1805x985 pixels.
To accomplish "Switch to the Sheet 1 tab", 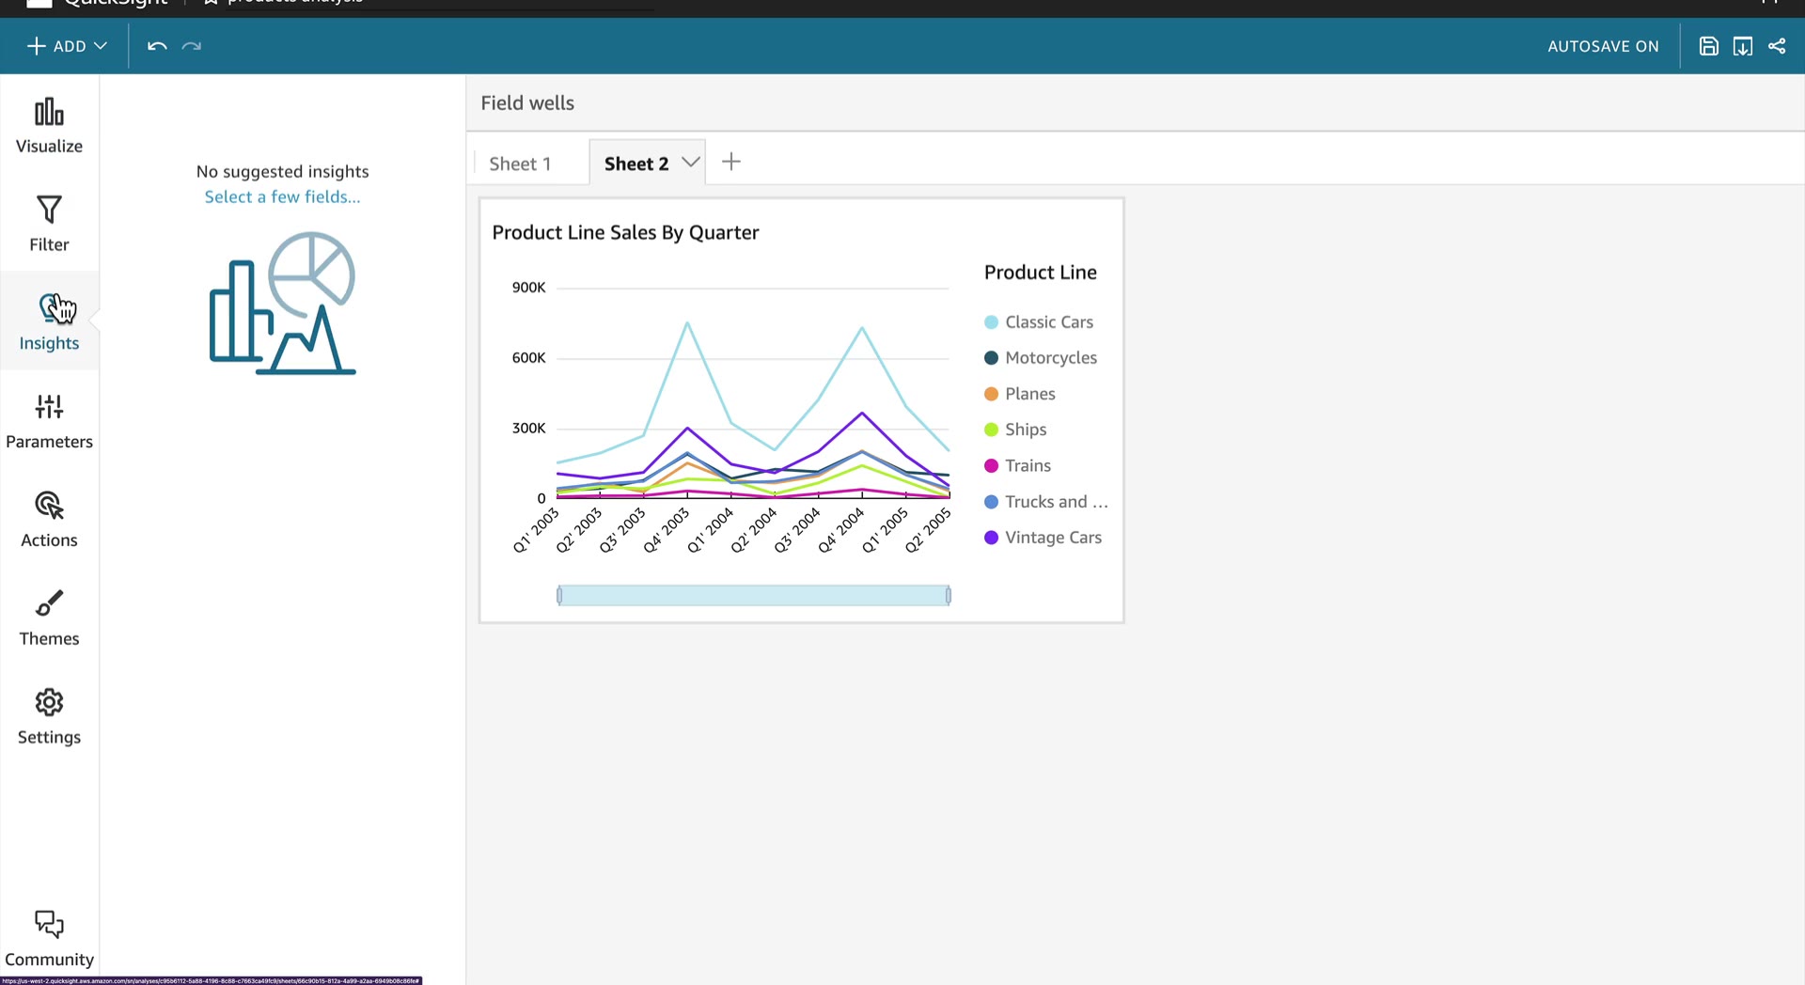I will point(520,164).
